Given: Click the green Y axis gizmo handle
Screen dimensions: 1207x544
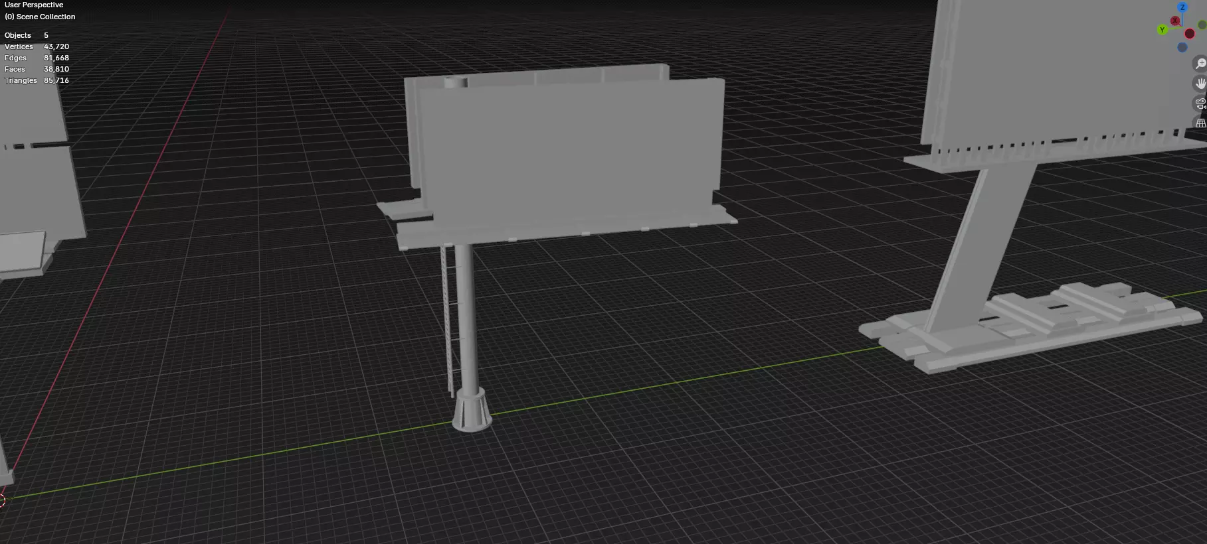Looking at the screenshot, I should tap(1162, 30).
